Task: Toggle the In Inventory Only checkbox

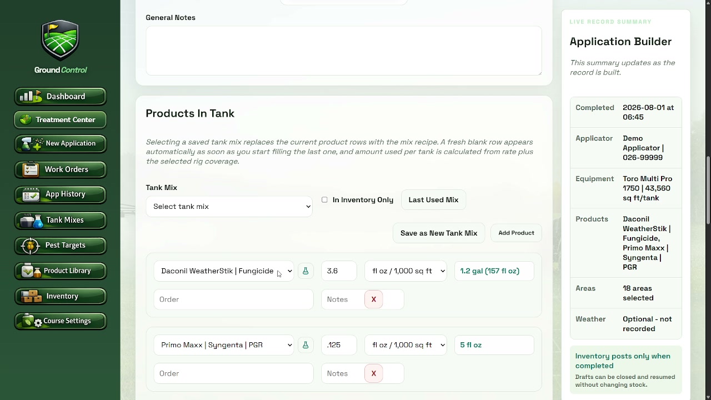Action: pos(324,200)
